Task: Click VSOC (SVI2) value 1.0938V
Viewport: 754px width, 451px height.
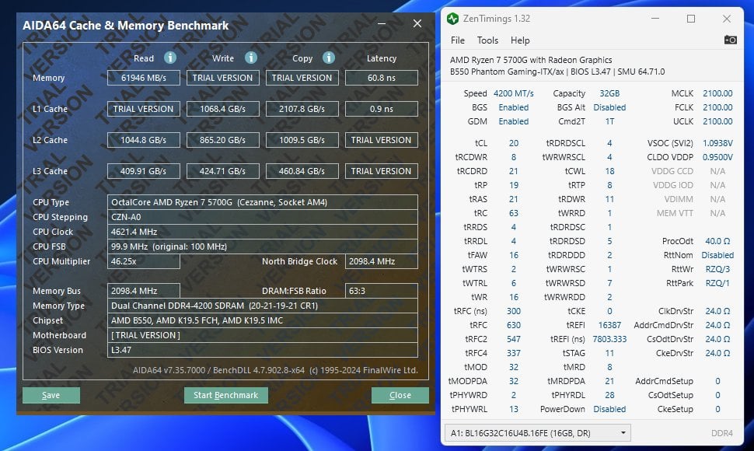Action: pos(717,143)
